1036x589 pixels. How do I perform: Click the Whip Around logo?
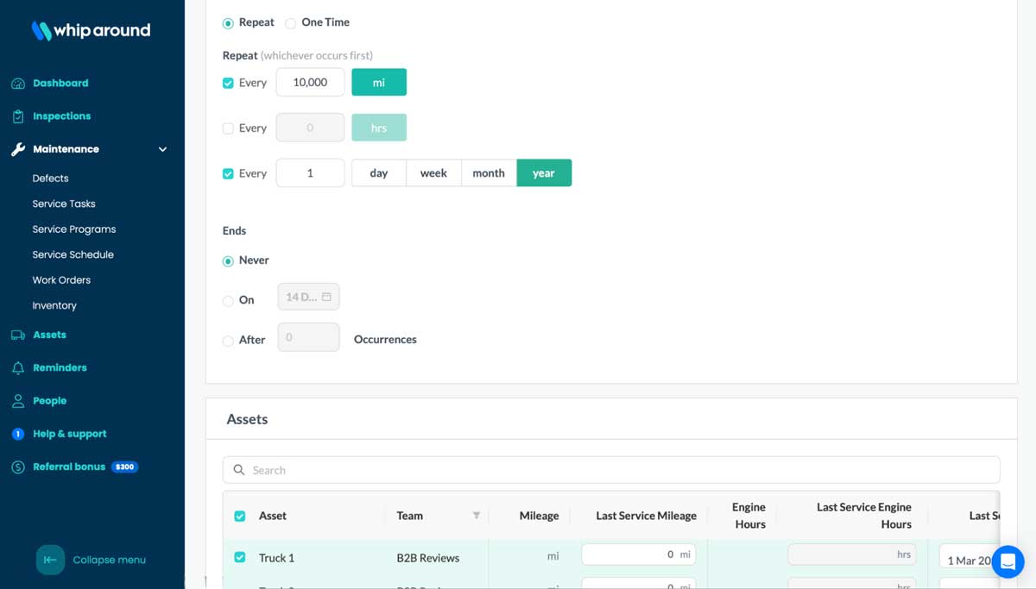pyautogui.click(x=90, y=29)
